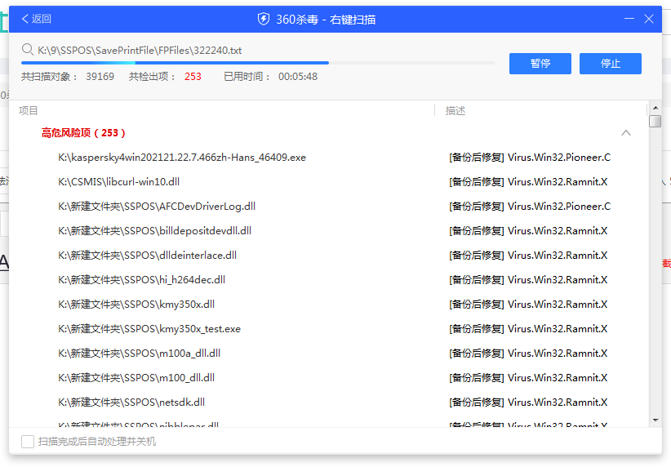This screenshot has height=467, width=671.
Task: Click the back arrow 返回 button
Action: tap(36, 19)
